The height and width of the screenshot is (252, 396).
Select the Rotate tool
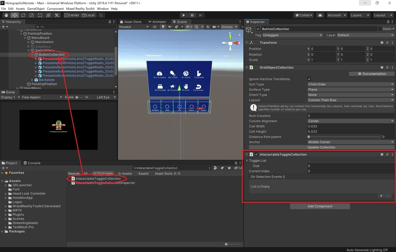(23, 15)
